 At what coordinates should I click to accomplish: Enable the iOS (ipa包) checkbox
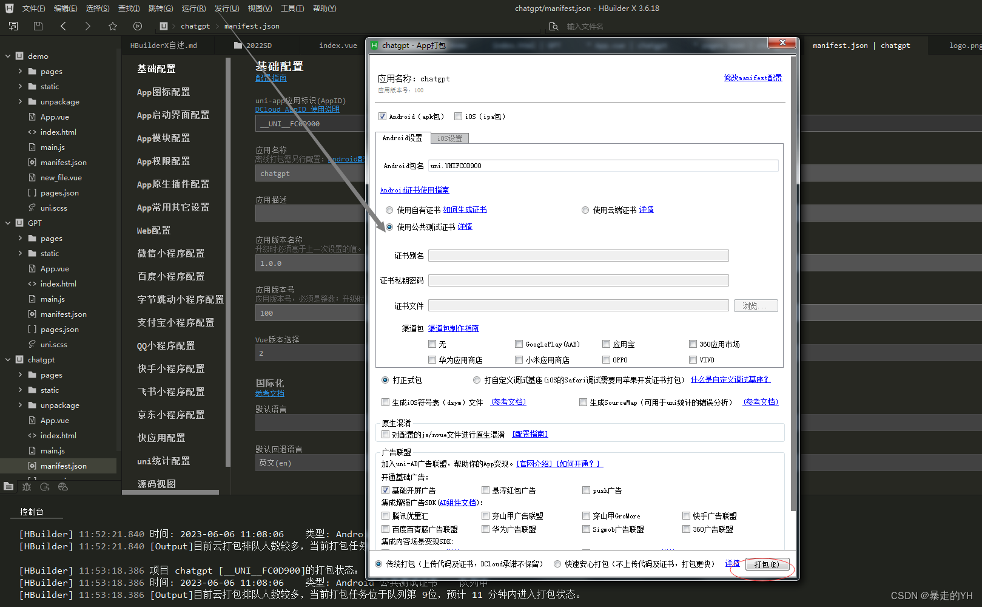tap(459, 116)
